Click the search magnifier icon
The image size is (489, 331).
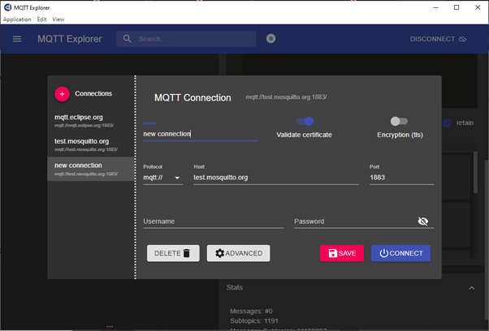pos(128,39)
